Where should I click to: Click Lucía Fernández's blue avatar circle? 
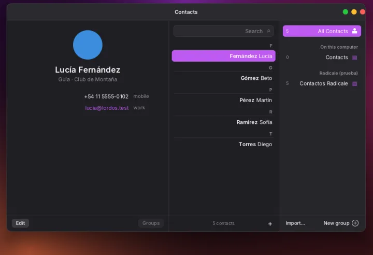tap(88, 45)
